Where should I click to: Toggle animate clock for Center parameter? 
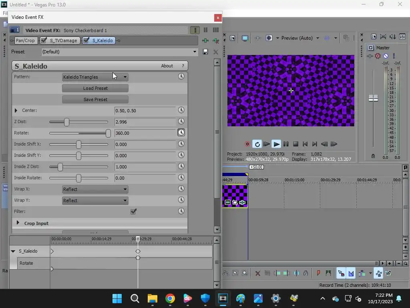click(x=181, y=110)
